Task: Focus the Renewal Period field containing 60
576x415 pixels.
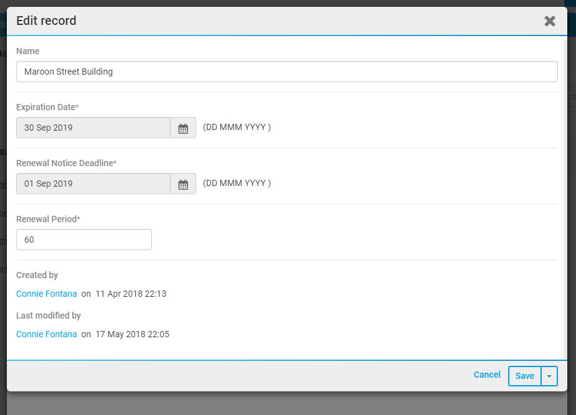Action: pyautogui.click(x=84, y=240)
